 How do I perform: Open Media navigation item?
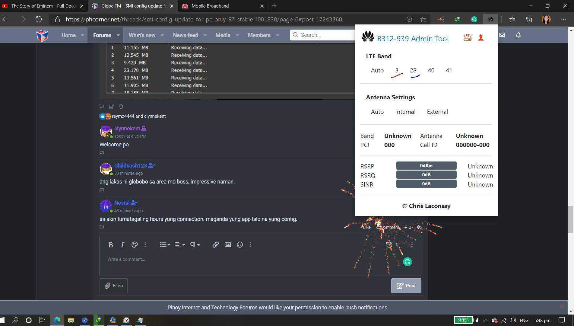click(223, 35)
